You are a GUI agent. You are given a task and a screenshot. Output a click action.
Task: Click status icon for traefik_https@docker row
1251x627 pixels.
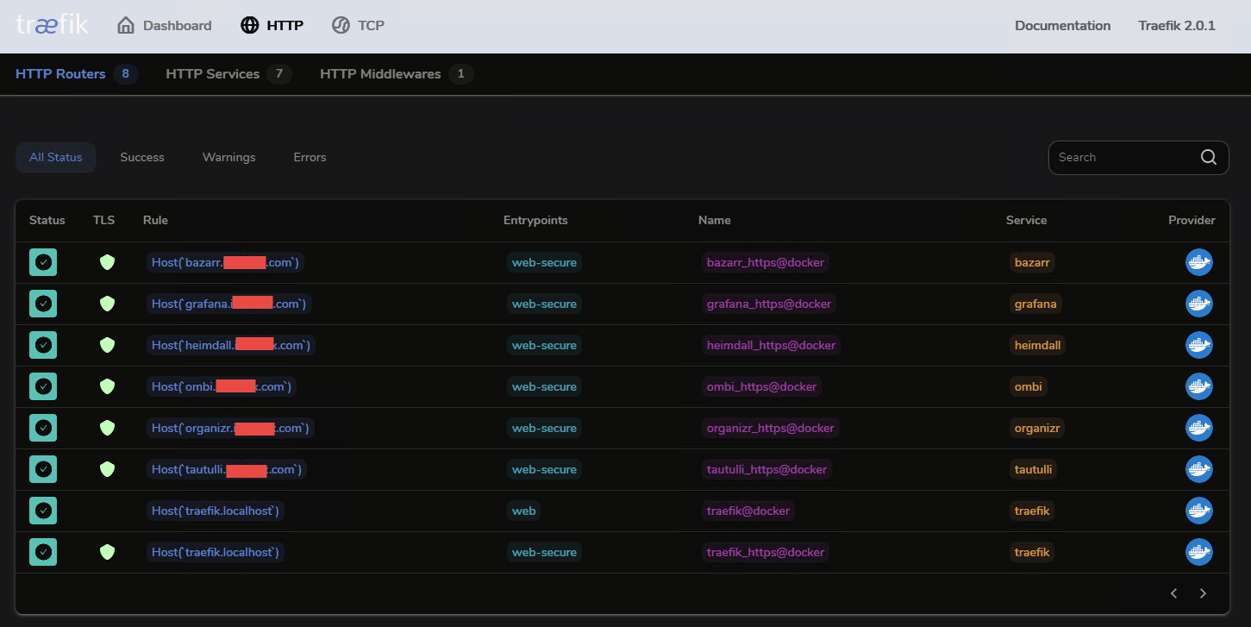coord(43,552)
